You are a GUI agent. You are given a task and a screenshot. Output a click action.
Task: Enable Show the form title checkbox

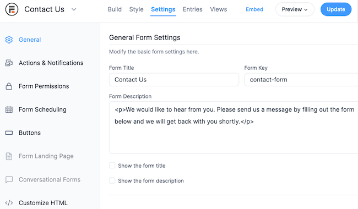(x=112, y=166)
